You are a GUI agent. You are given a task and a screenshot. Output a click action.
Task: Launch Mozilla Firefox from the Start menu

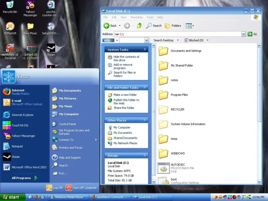pyautogui.click(x=18, y=92)
